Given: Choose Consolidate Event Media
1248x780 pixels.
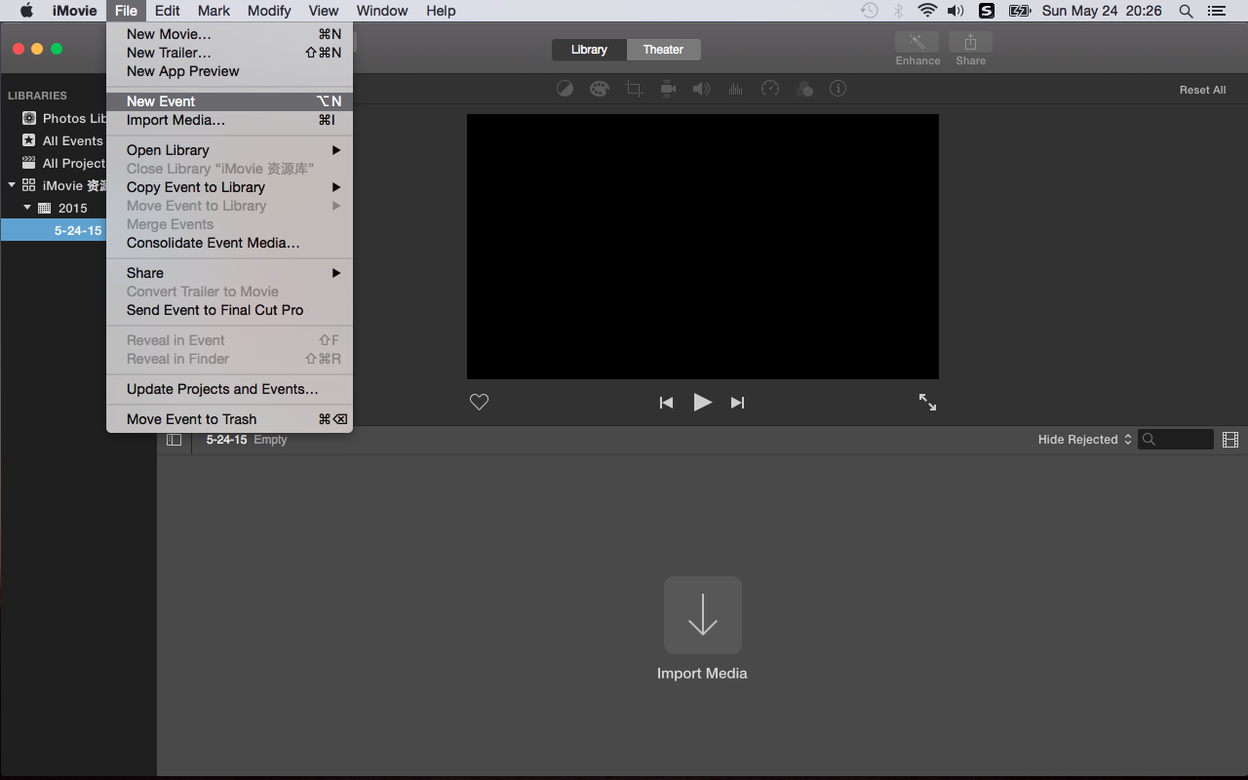Looking at the screenshot, I should [x=229, y=243].
